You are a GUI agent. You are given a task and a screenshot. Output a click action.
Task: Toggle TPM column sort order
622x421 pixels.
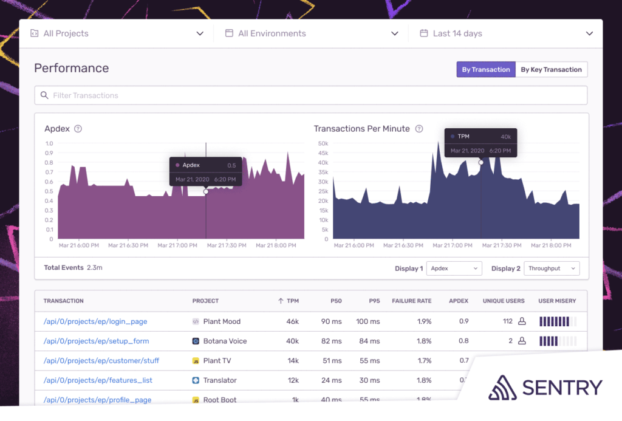[288, 301]
